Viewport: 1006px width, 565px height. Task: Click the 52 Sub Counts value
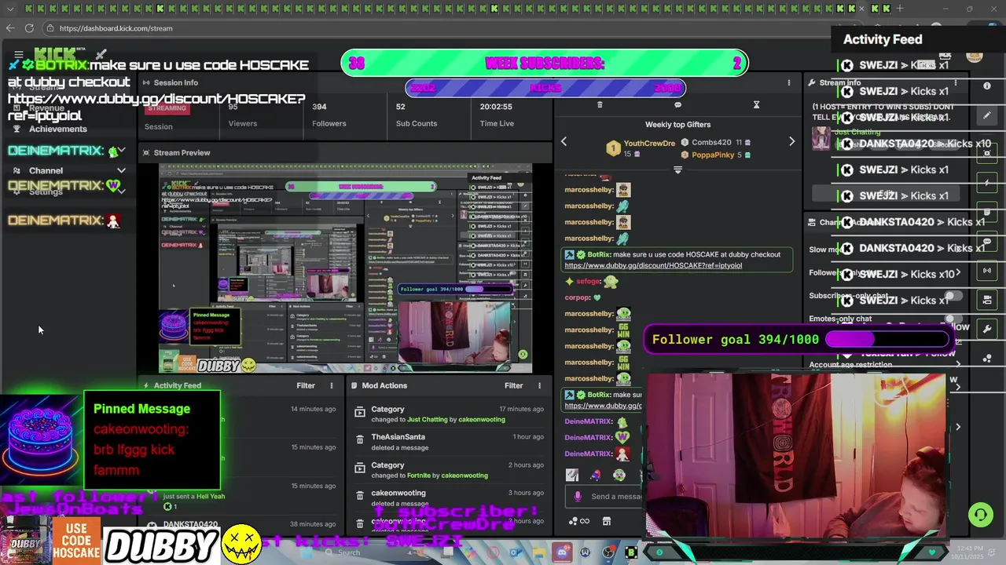click(400, 107)
